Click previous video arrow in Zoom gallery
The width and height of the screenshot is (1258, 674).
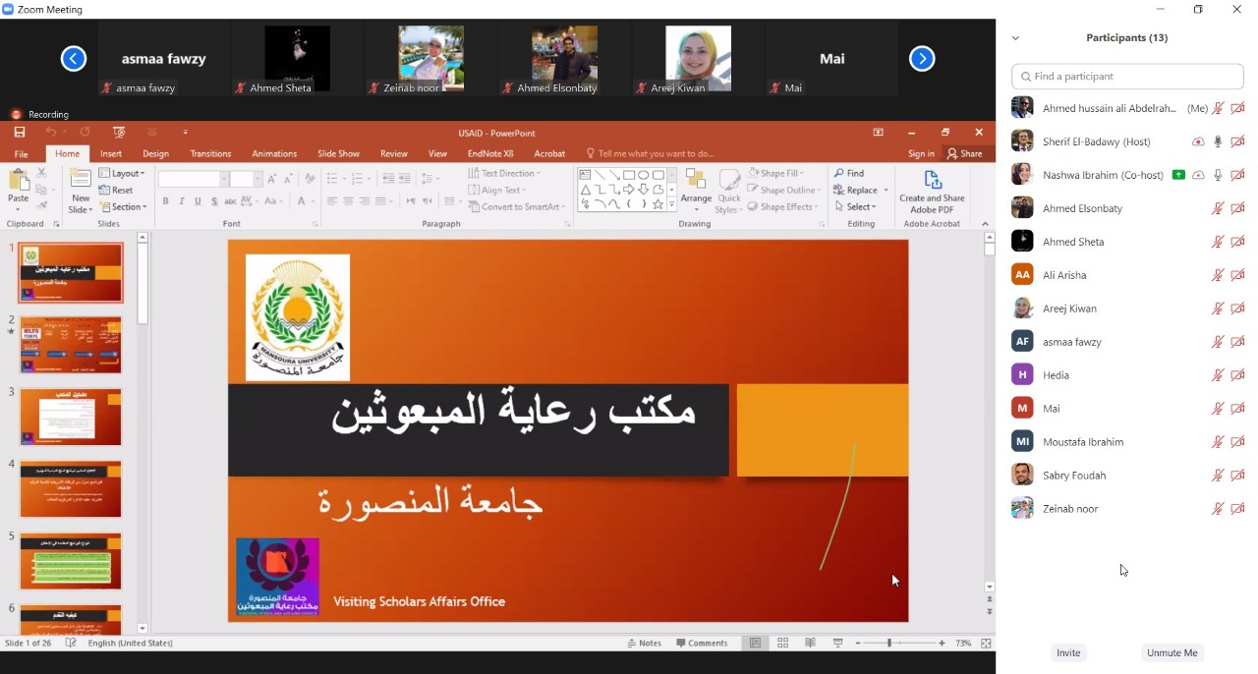click(74, 59)
